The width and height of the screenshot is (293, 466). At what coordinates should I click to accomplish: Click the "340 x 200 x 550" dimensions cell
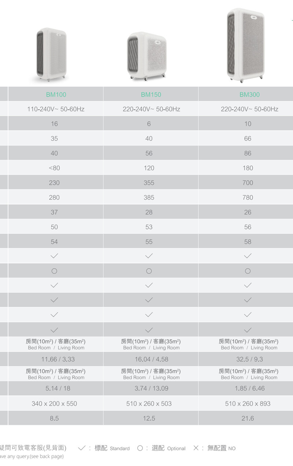pos(54,404)
